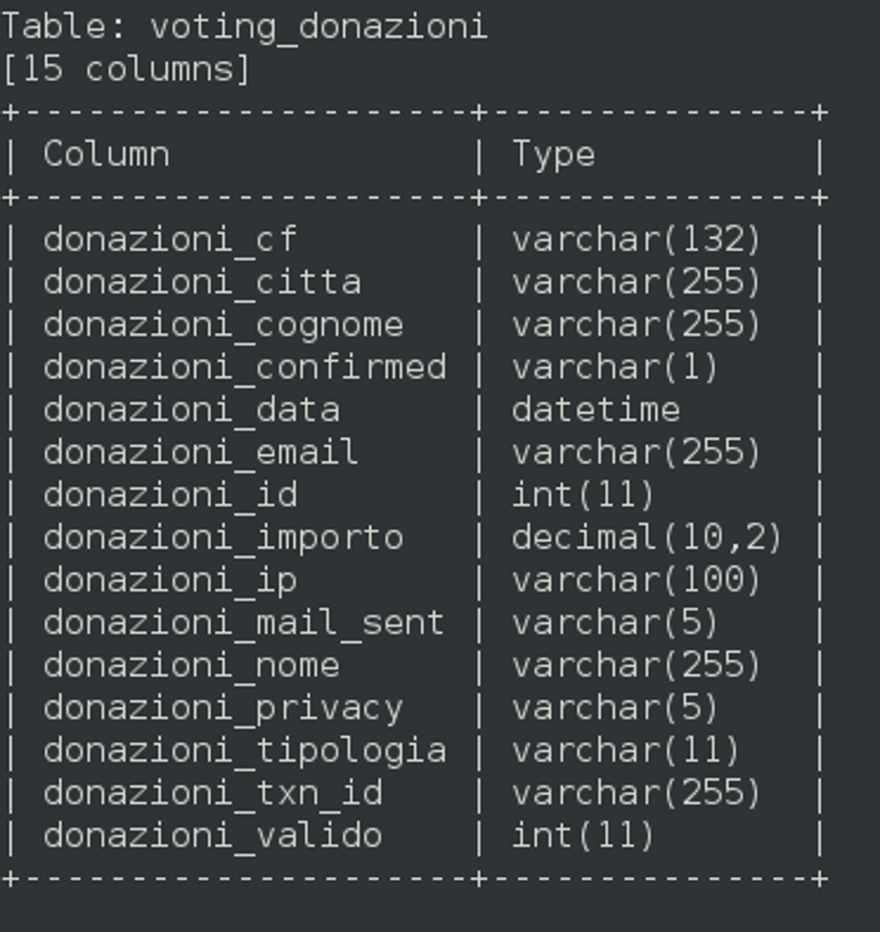Select the donazioni_txn_id column name

pyautogui.click(x=212, y=793)
